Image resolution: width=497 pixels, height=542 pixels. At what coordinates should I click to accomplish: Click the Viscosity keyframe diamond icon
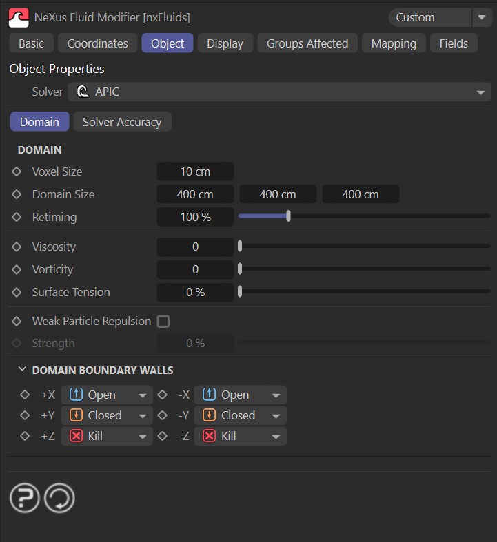[x=17, y=247]
